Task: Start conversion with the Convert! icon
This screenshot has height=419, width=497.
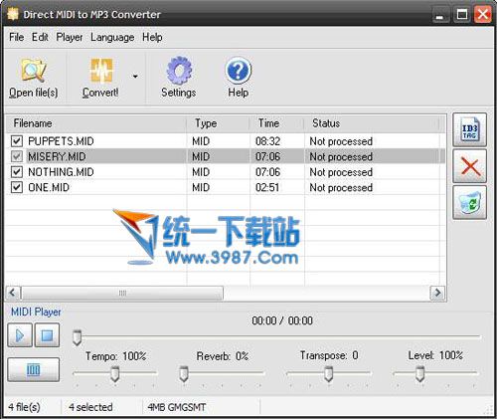Action: point(101,71)
